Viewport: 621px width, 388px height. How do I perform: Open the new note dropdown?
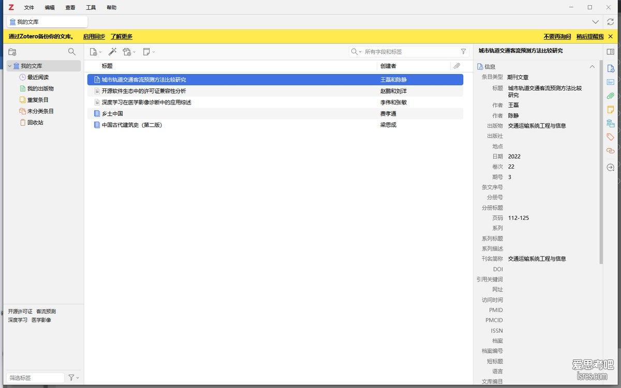click(x=149, y=52)
